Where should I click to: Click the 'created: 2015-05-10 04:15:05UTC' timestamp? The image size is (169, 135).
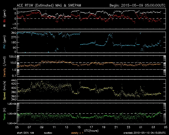click(x=144, y=133)
